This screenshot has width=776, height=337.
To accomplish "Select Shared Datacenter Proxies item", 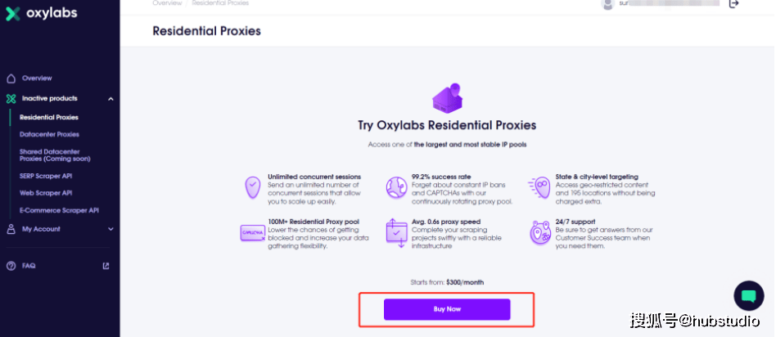I will [x=55, y=155].
